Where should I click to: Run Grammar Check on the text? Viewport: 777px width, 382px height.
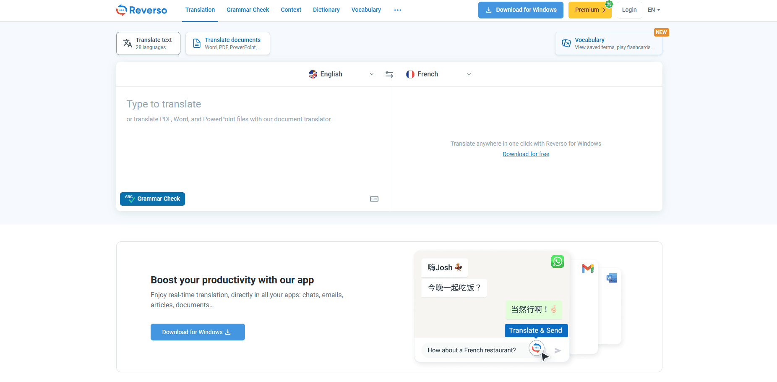coord(152,199)
